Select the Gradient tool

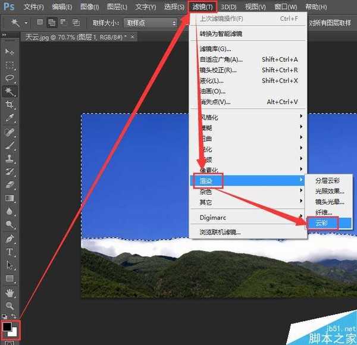click(10, 198)
